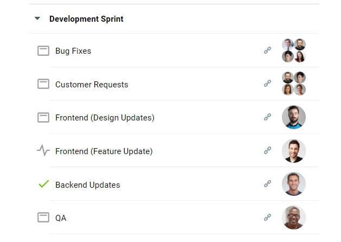Click the link icon for Backend Updates
Screen dimensions: 341x242
(267, 184)
